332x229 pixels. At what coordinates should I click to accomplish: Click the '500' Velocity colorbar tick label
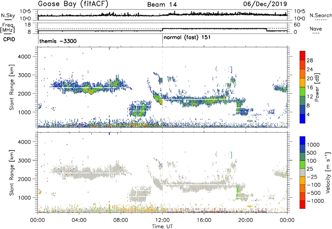(311, 153)
